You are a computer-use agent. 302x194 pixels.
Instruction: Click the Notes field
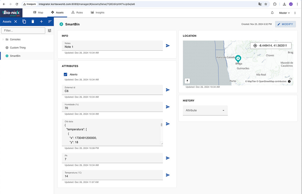[x=112, y=45]
